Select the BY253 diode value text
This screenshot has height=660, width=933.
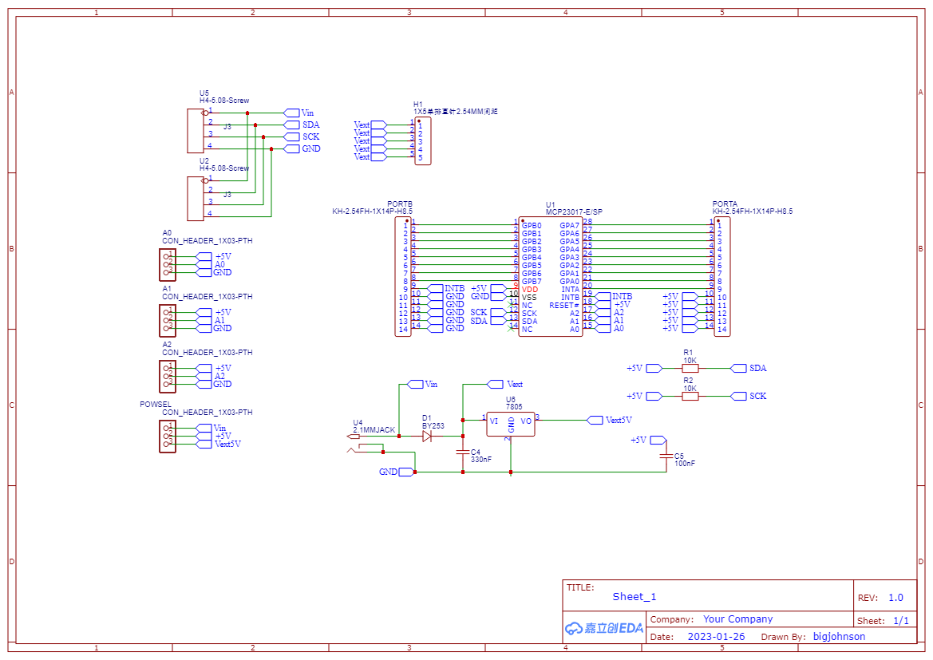click(x=433, y=426)
